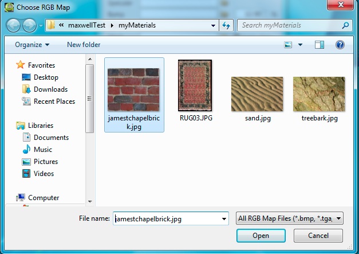Open the Music library
This screenshot has width=359, height=254.
click(43, 150)
